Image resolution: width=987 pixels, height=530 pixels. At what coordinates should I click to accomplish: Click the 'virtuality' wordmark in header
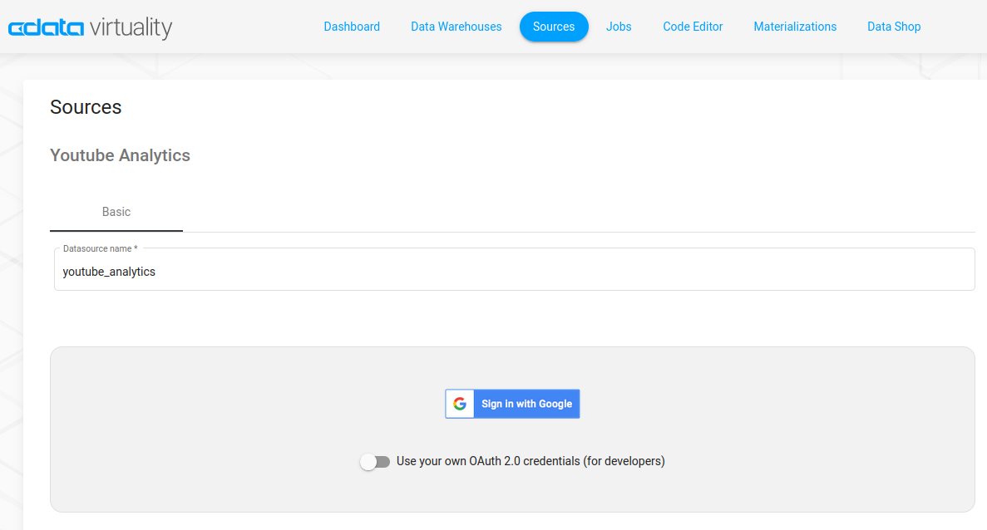[131, 28]
